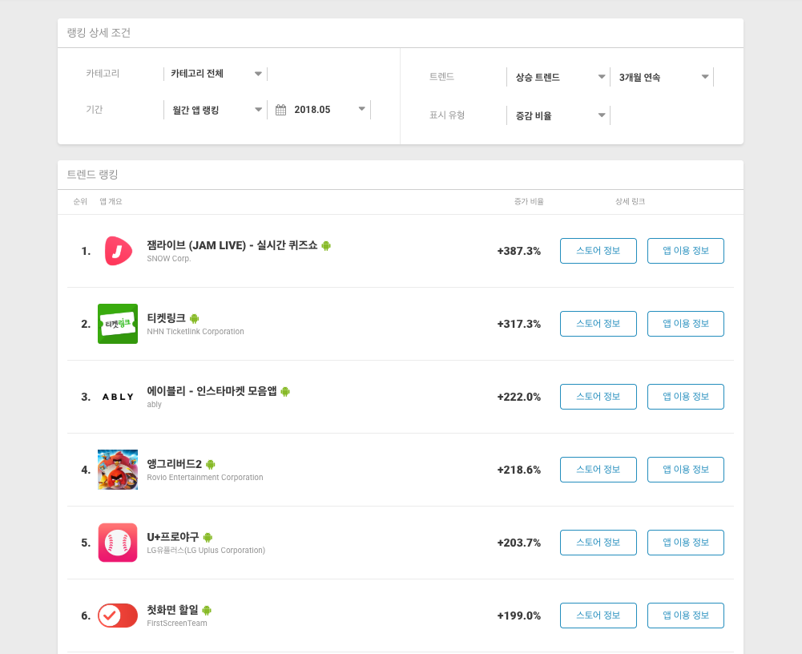Click the 에이블리 - 인스타마켓 모음앱 title

212,391
